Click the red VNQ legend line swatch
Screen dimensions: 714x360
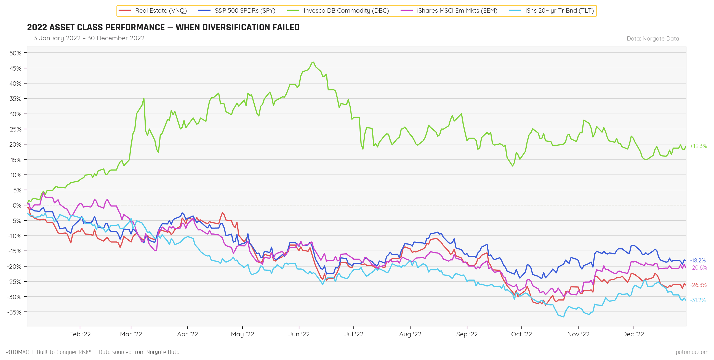pyautogui.click(x=125, y=11)
